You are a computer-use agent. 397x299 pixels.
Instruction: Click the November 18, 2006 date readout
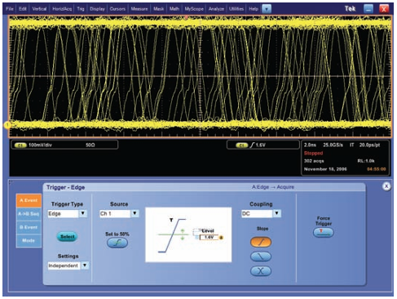pos(325,169)
